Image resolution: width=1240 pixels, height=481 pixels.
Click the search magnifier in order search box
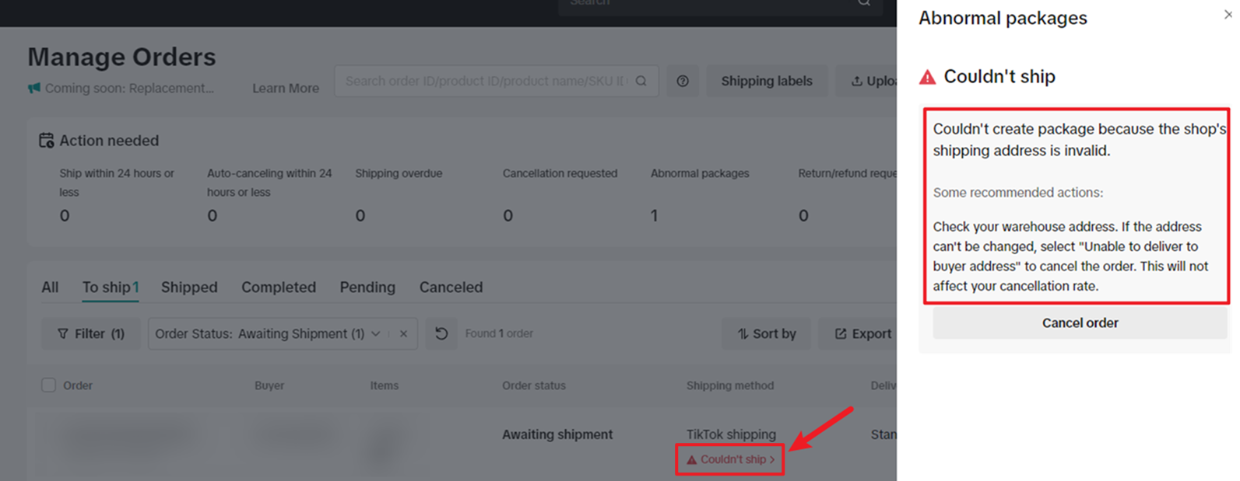(x=641, y=81)
